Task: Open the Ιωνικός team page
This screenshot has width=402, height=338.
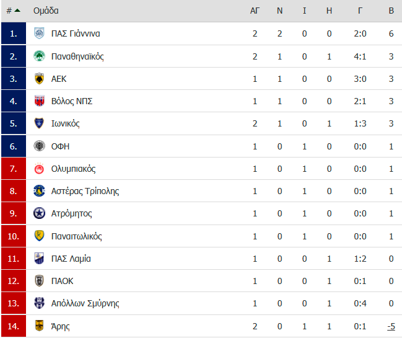Action: pyautogui.click(x=66, y=123)
